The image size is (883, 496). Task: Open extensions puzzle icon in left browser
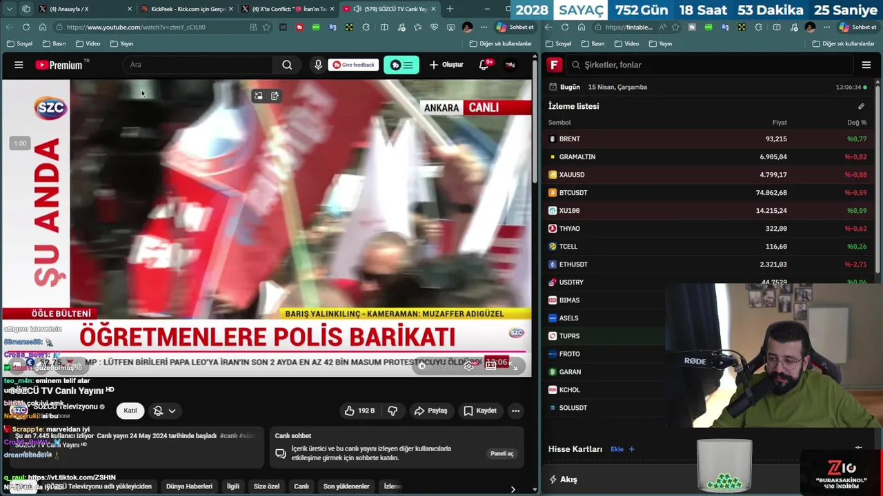tap(366, 27)
